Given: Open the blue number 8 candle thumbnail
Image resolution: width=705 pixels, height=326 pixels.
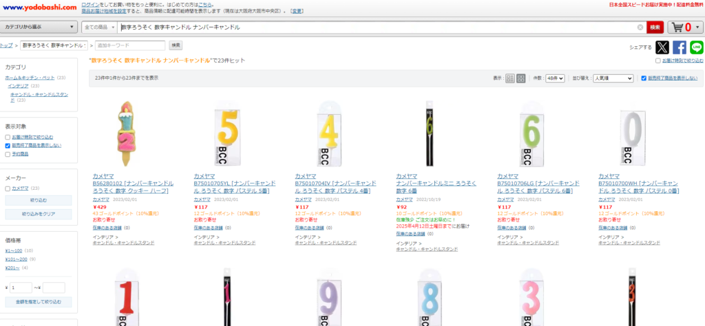Looking at the screenshot, I should tap(430, 297).
